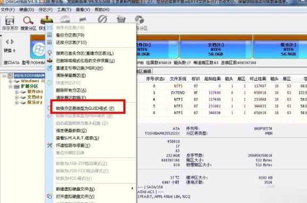Choose 指定硬盘参数(G) menu entry
Image resolution: width=307 pixels, height=203 pixels.
71,130
